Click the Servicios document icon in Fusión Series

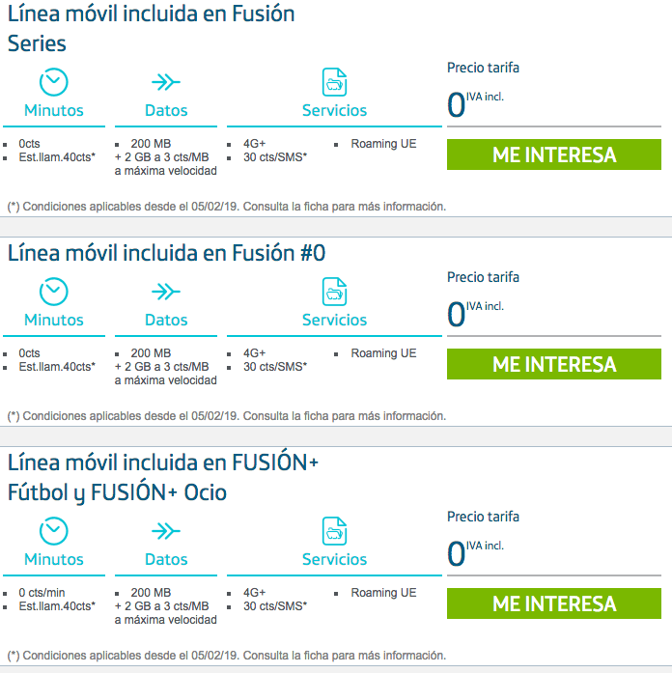click(334, 82)
